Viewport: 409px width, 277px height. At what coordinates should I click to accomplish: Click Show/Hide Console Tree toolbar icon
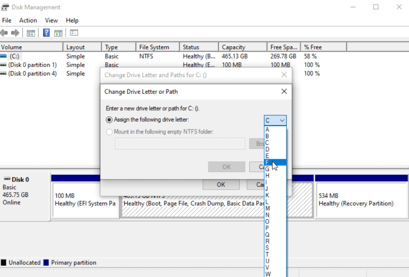(x=31, y=33)
